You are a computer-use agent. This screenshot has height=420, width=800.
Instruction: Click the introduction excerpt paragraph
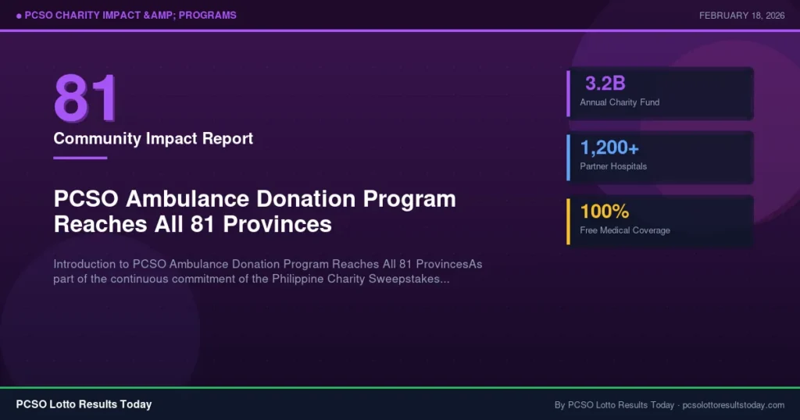pos(267,272)
